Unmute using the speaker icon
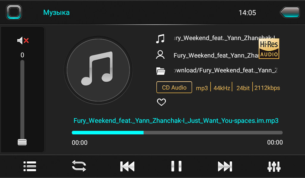This screenshot has height=178, width=305. pyautogui.click(x=23, y=40)
